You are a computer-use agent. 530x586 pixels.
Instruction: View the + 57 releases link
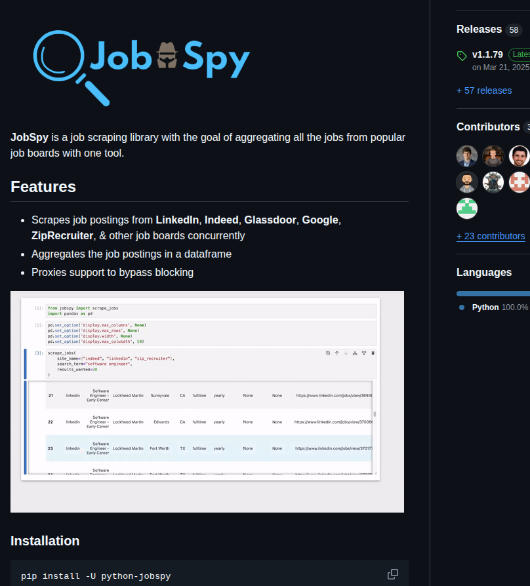click(484, 90)
